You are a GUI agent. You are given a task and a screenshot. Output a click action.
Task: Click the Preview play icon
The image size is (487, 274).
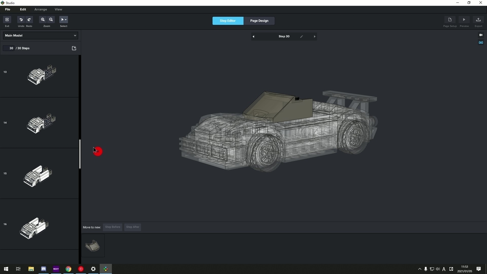click(464, 19)
